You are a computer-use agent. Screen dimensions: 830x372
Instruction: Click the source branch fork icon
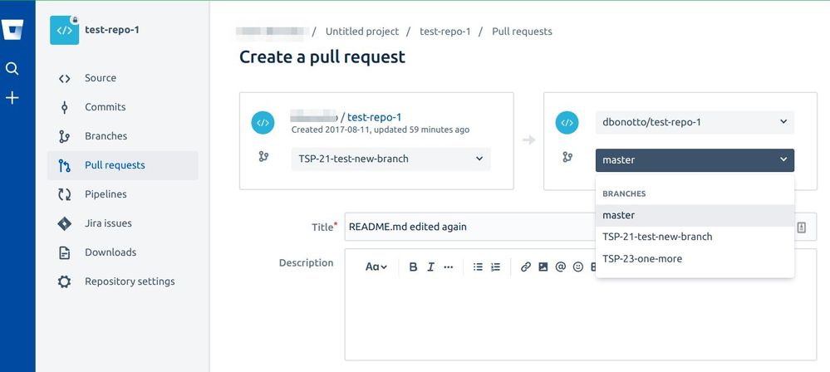click(263, 157)
